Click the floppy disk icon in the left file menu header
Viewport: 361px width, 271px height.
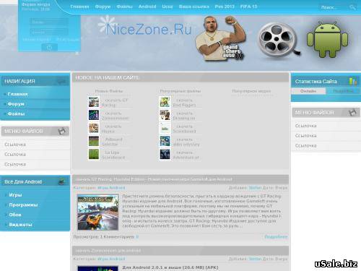[x=62, y=132]
